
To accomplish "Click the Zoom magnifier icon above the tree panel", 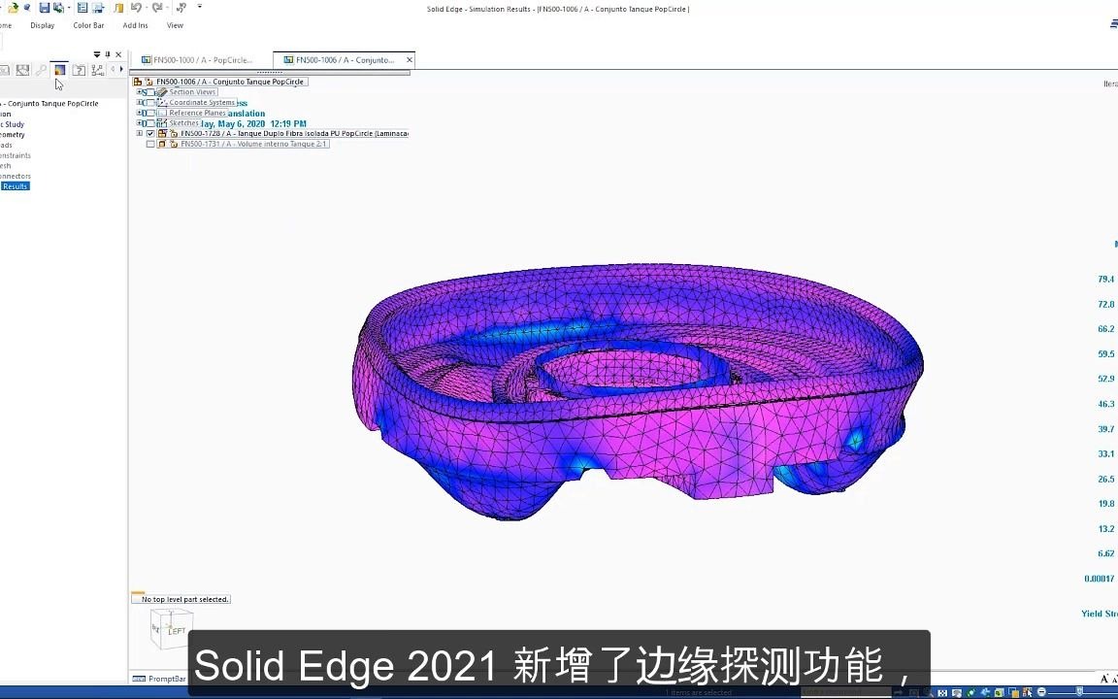I will point(42,69).
